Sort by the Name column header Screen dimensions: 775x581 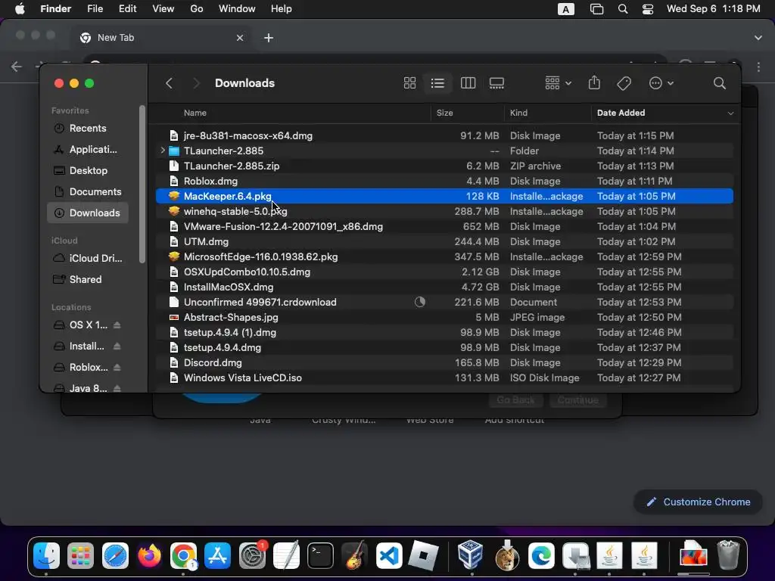point(195,113)
